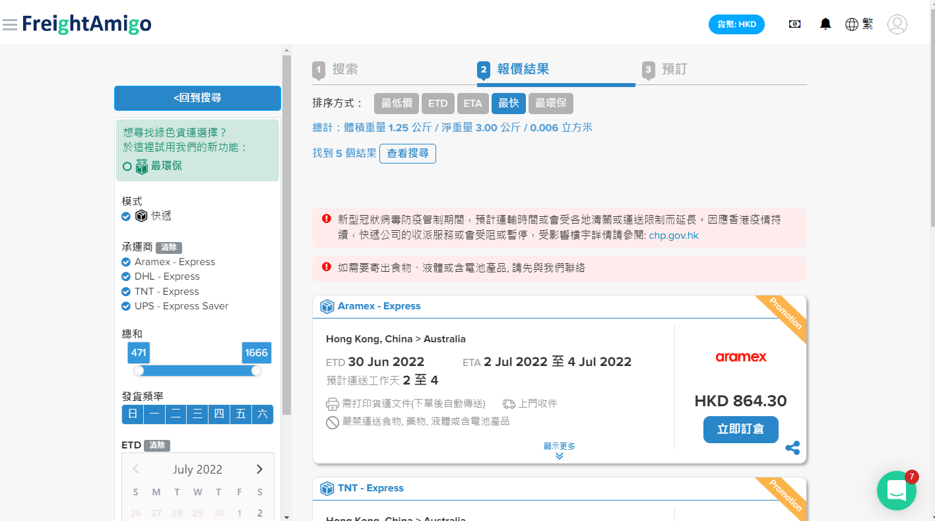This screenshot has height=521, width=935.
Task: Click the printer icon in Aramex card
Action: [x=333, y=404]
